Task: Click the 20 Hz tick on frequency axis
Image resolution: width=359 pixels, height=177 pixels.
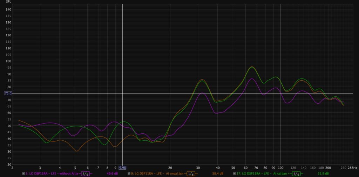Action: pos(170,168)
